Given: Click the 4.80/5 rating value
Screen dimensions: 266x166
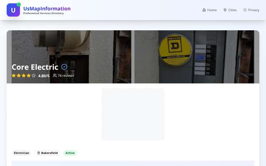Looking at the screenshot, I should pyautogui.click(x=44, y=76).
